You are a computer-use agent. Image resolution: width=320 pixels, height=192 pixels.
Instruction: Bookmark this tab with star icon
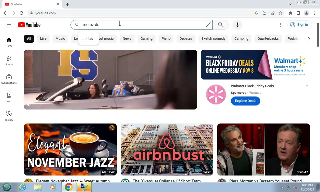click(280, 13)
